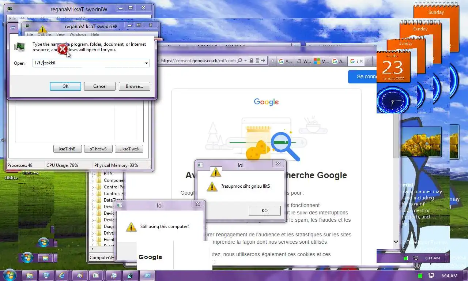468x281 pixels.
Task: Click the yellow tulips slideshow gadget picture
Action: [421, 142]
